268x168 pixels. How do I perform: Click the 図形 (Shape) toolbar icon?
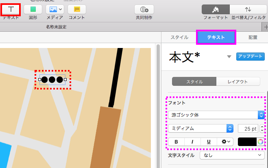click(33, 9)
